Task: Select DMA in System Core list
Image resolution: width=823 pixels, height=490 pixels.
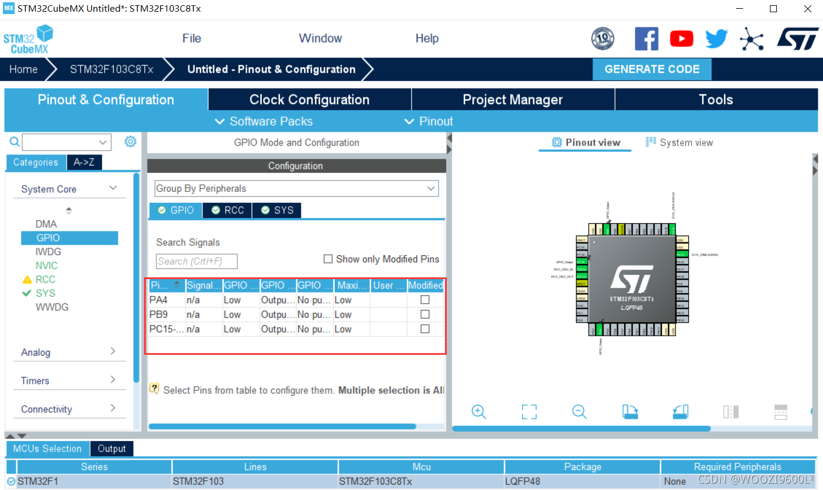Action: point(46,224)
